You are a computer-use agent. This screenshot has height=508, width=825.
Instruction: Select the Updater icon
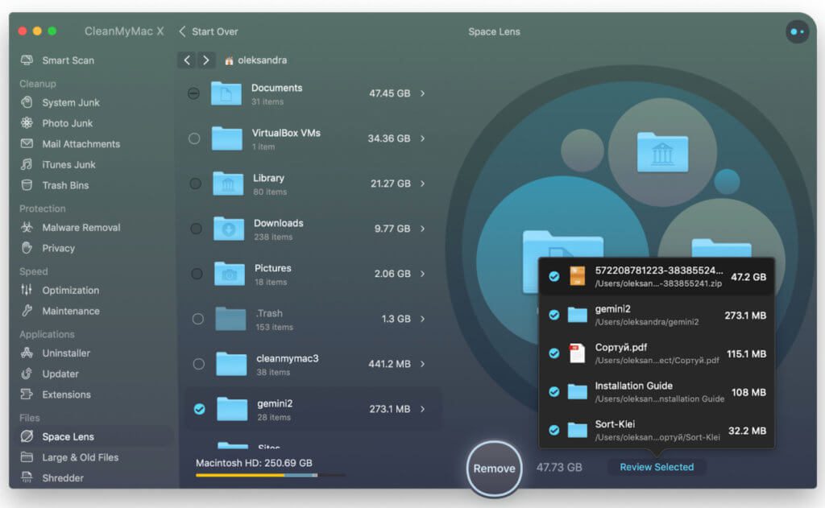tap(27, 374)
